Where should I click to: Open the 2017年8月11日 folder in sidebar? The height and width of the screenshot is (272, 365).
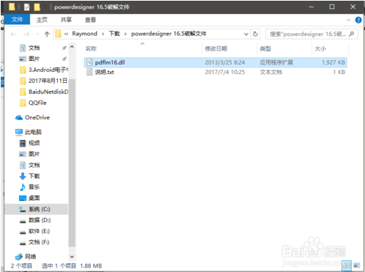[x=43, y=81]
